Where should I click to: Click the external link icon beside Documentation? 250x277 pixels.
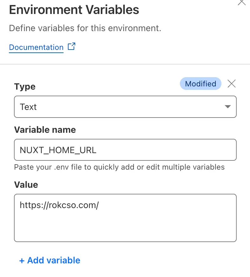point(72,47)
